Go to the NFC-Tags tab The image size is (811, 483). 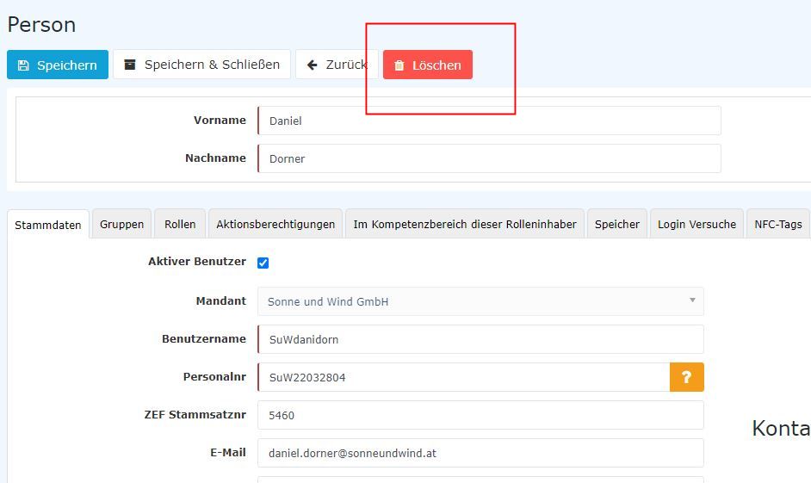777,224
